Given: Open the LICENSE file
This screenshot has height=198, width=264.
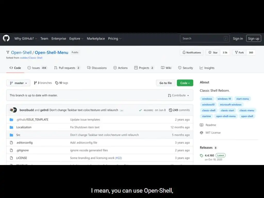Looking at the screenshot, I should point(22,158).
